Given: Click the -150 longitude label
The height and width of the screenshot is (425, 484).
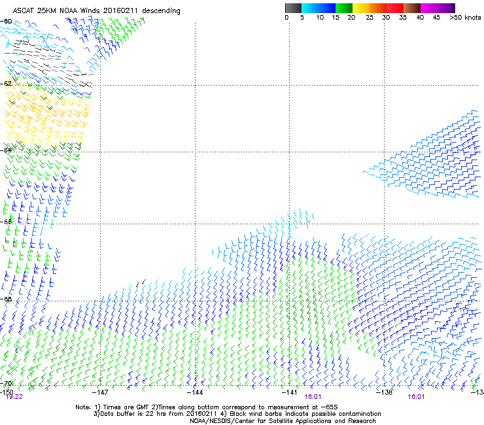Looking at the screenshot, I should 7,392.
